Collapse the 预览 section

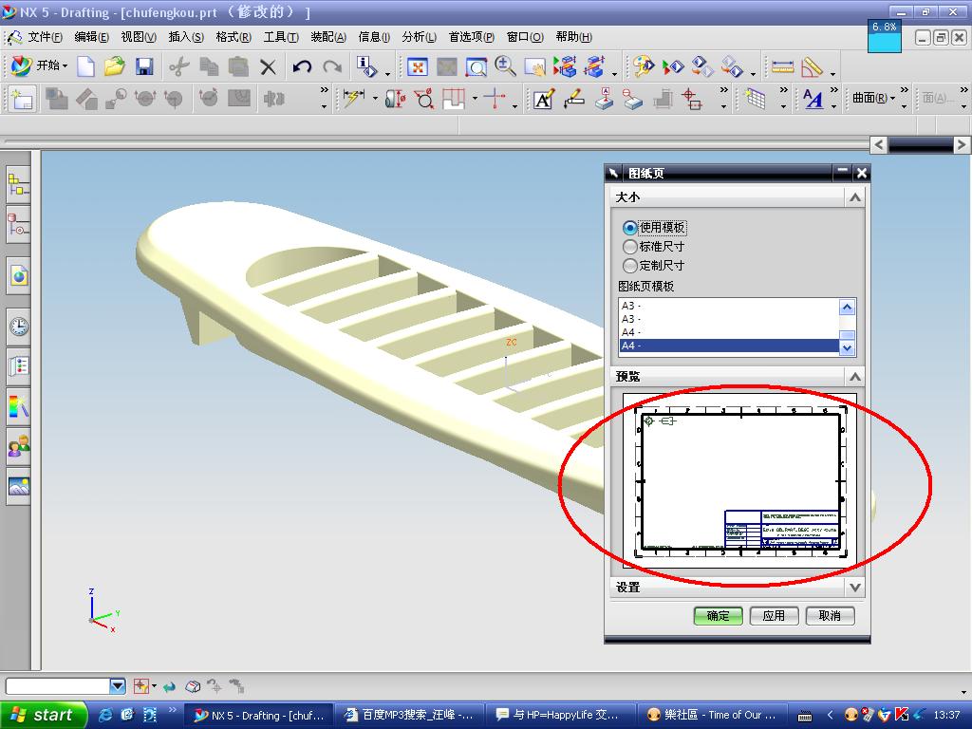click(x=855, y=376)
